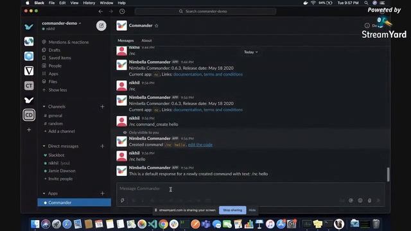The width and height of the screenshot is (411, 231).
Task: Open the History menu
Action: pyautogui.click(x=89, y=3)
